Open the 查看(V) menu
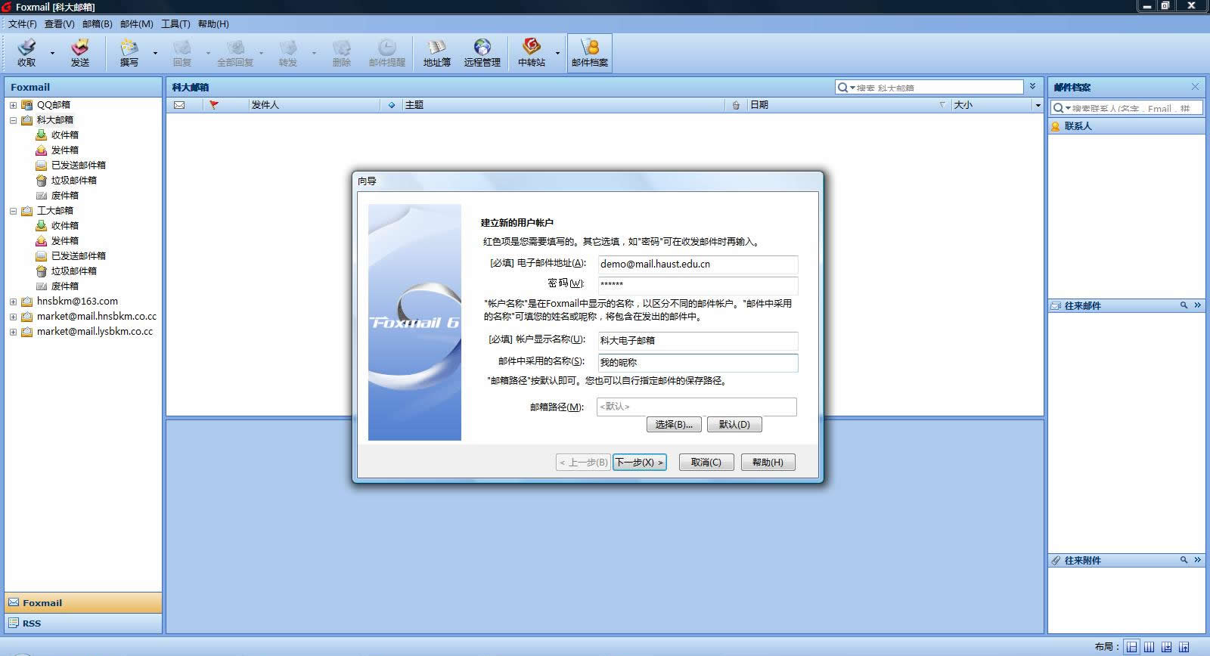1210x656 pixels. coord(60,24)
